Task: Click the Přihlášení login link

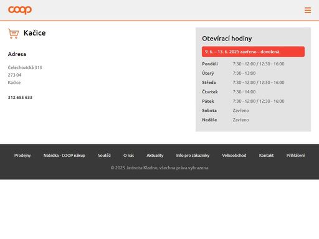Action: click(295, 156)
